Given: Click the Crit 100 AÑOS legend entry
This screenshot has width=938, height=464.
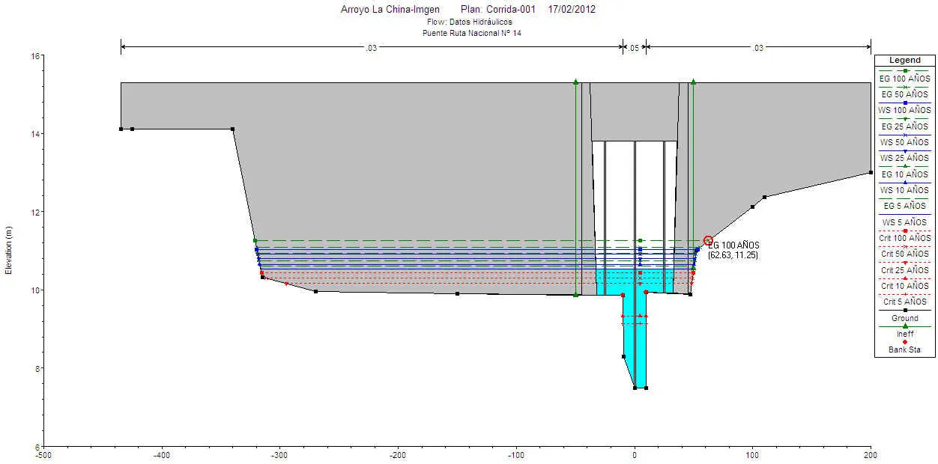Looking at the screenshot, I should click(x=904, y=238).
